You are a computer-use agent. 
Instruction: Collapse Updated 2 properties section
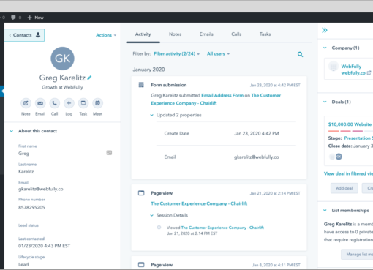151,115
